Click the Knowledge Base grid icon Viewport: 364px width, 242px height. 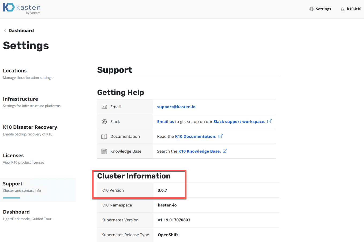click(x=104, y=151)
